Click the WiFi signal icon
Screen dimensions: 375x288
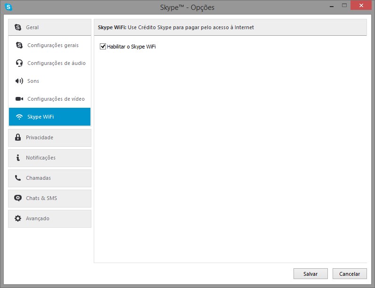click(19, 117)
